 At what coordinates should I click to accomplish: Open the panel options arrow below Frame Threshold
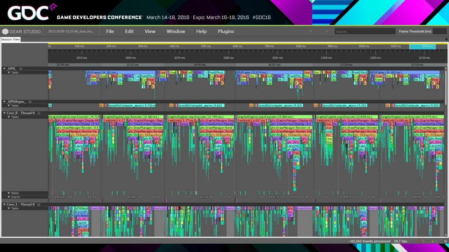tap(446, 39)
